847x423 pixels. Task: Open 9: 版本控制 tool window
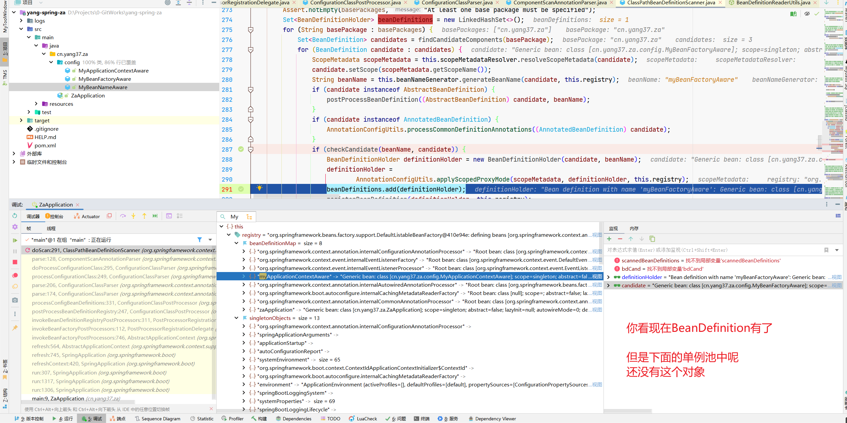[x=29, y=419]
